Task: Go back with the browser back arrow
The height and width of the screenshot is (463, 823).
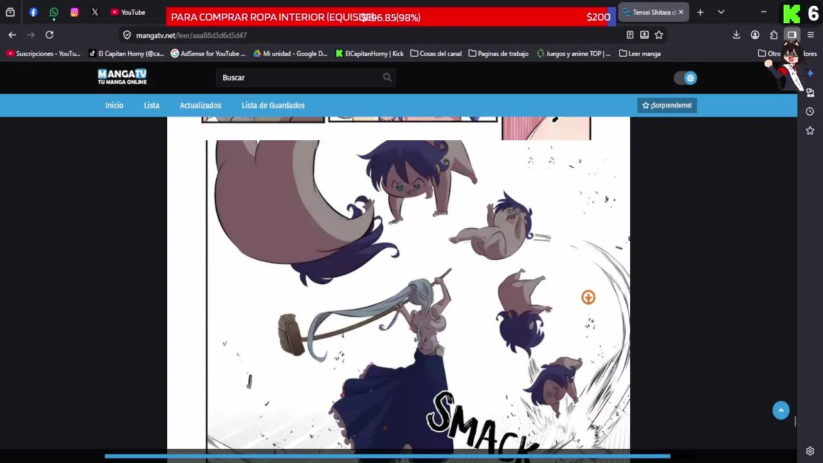Action: point(12,35)
